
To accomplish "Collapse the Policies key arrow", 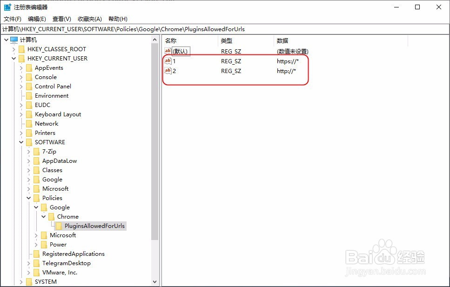I will 28,198.
